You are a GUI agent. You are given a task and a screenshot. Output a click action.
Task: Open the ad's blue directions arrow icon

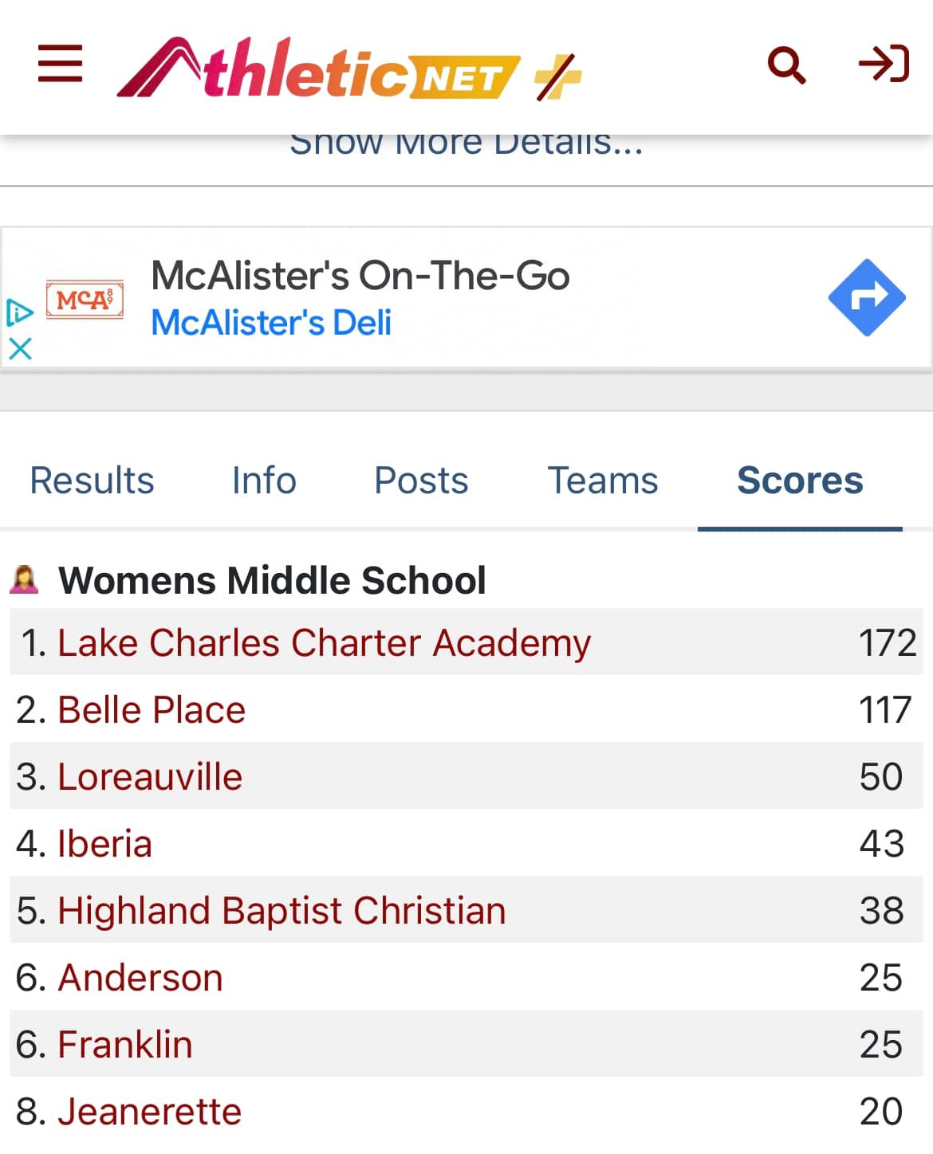[867, 297]
